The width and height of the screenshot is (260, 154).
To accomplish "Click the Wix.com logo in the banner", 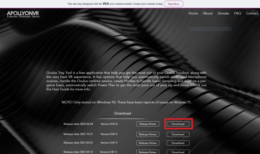I will (109, 4).
